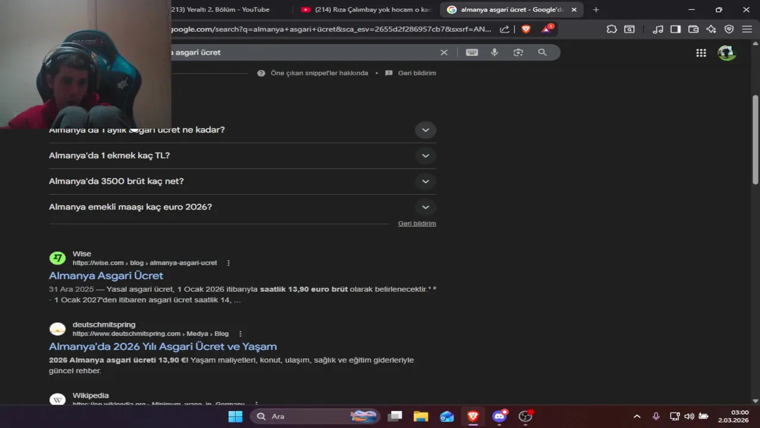Screen dimensions: 760x428
Task: Open the on-screen keyboard input tool
Action: coord(472,52)
